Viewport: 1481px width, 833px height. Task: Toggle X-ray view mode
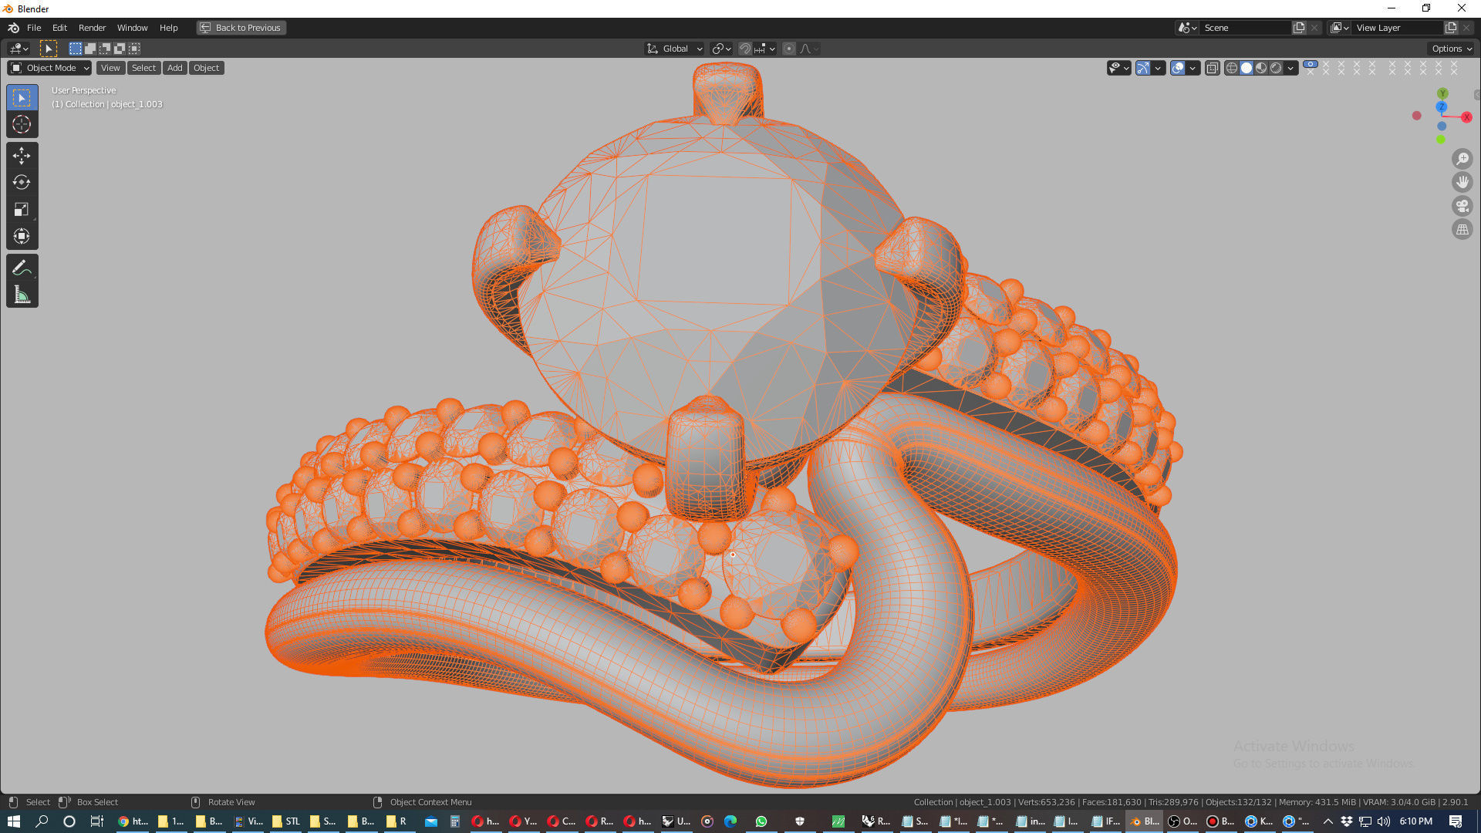1212,68
